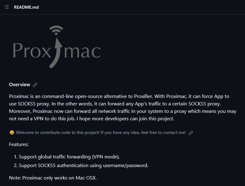Click the Welcome to contribute code heading
Screen dimensions: 245x186
[x=101, y=132]
